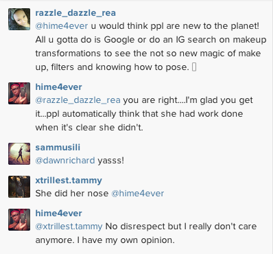273x254 pixels.
Task: Open razzle_dazzle_rea's profile picture
Action: click(x=19, y=19)
